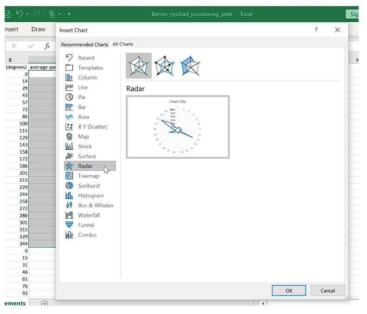Add a new sheet with plus button
Image resolution: width=367 pixels, height=314 pixels.
pos(45,304)
